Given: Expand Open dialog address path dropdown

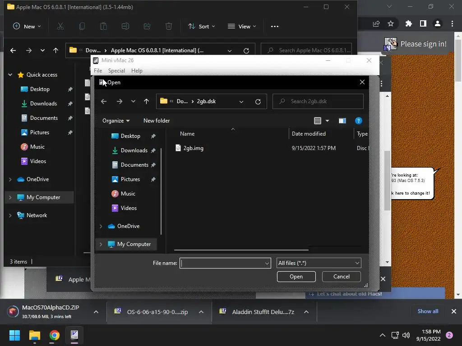Looking at the screenshot, I should 241,101.
